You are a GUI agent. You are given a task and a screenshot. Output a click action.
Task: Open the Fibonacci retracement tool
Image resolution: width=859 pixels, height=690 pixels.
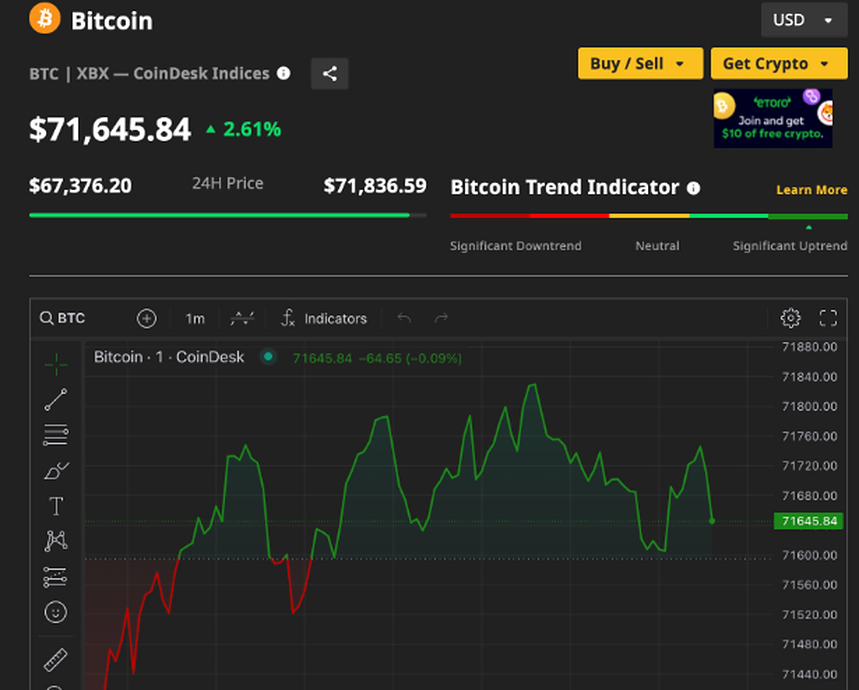click(x=56, y=435)
